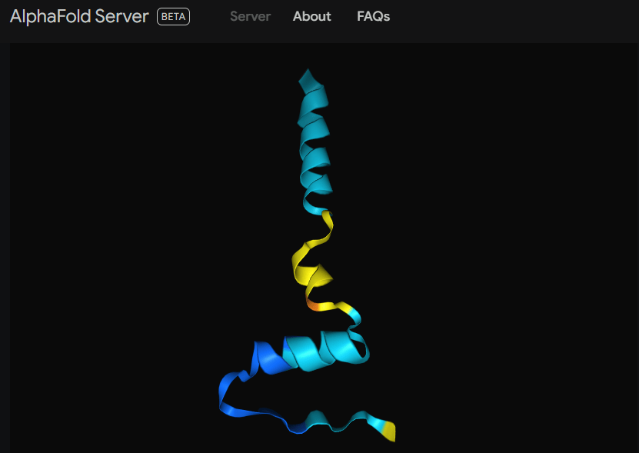
Task: Go to the About page
Action: click(311, 16)
